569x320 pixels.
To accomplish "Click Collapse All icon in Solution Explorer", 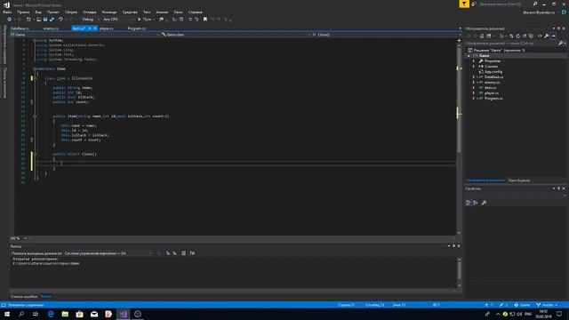I will [x=525, y=36].
